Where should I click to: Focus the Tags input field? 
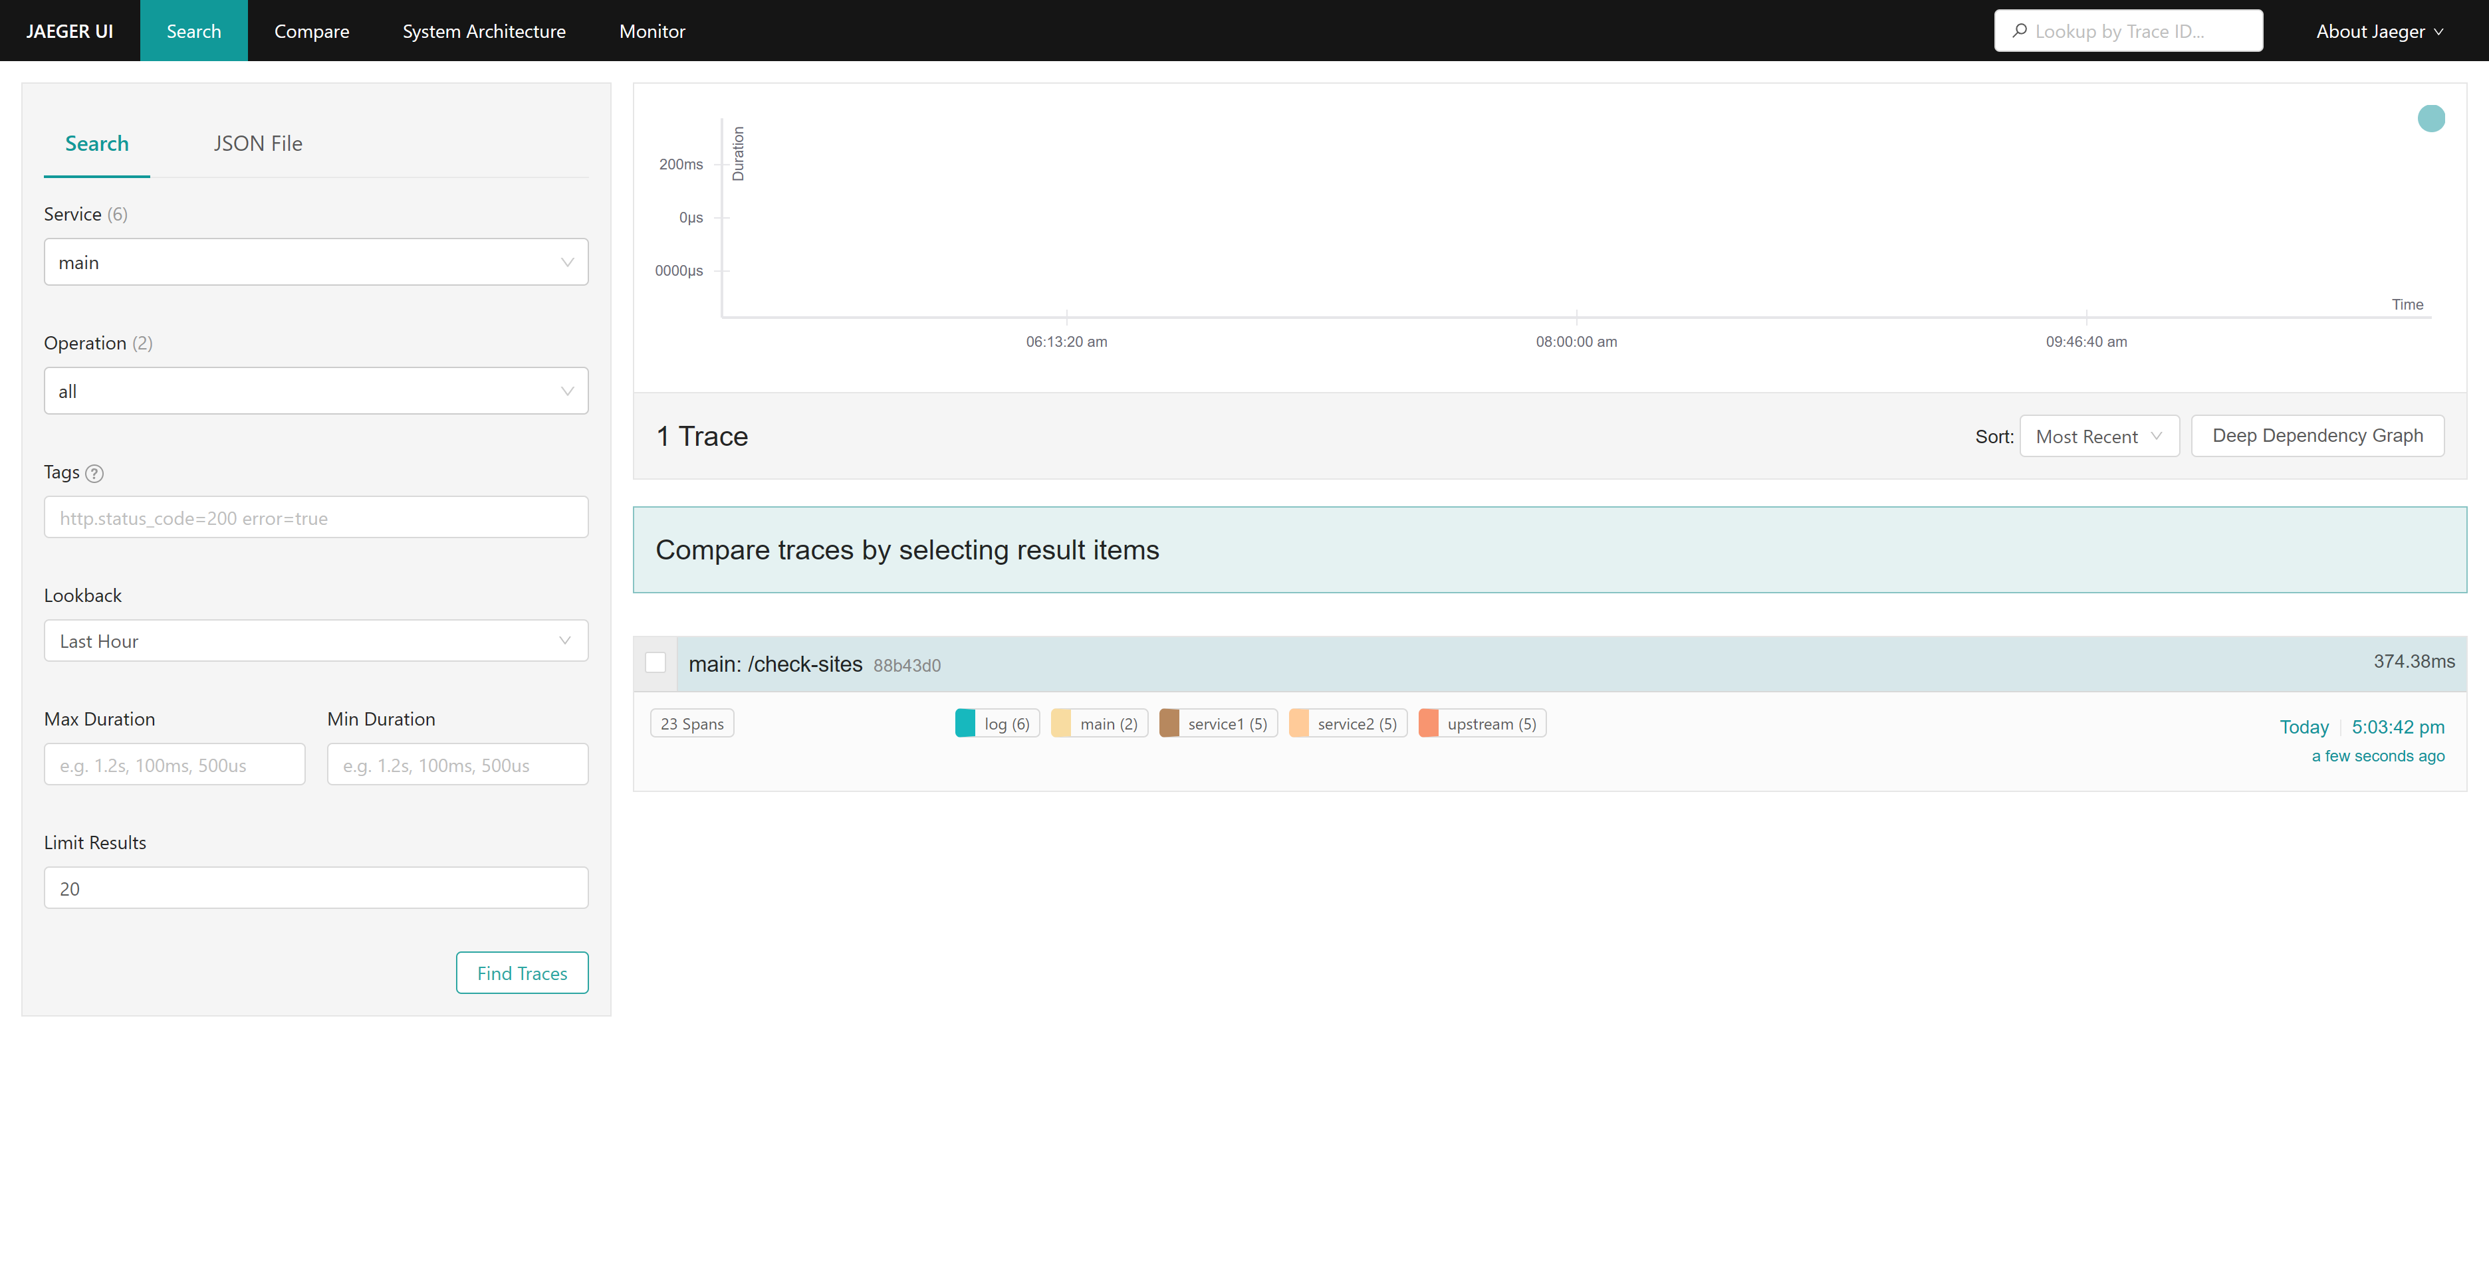[x=316, y=518]
